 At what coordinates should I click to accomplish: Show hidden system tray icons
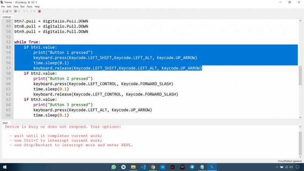tap(277, 167)
